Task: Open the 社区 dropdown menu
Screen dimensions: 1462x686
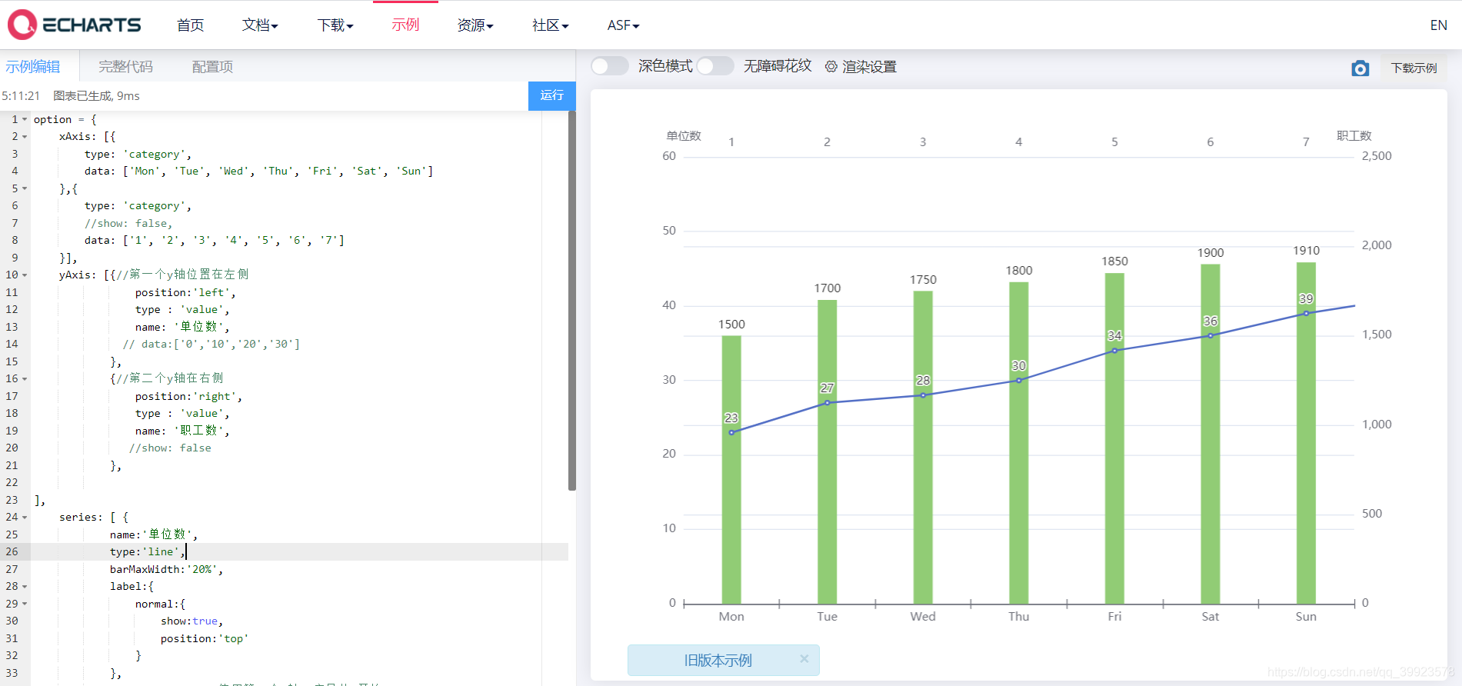Action: point(551,25)
